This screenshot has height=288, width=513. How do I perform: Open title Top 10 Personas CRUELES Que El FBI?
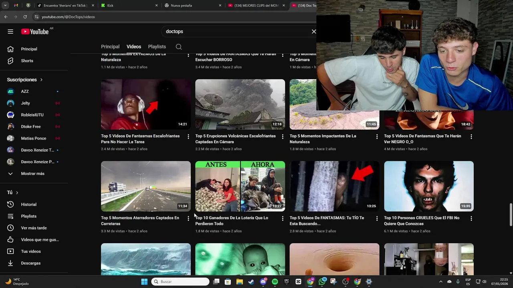click(422, 221)
